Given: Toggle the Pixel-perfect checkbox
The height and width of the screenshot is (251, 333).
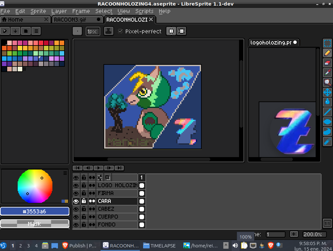Looking at the screenshot, I should point(120,31).
